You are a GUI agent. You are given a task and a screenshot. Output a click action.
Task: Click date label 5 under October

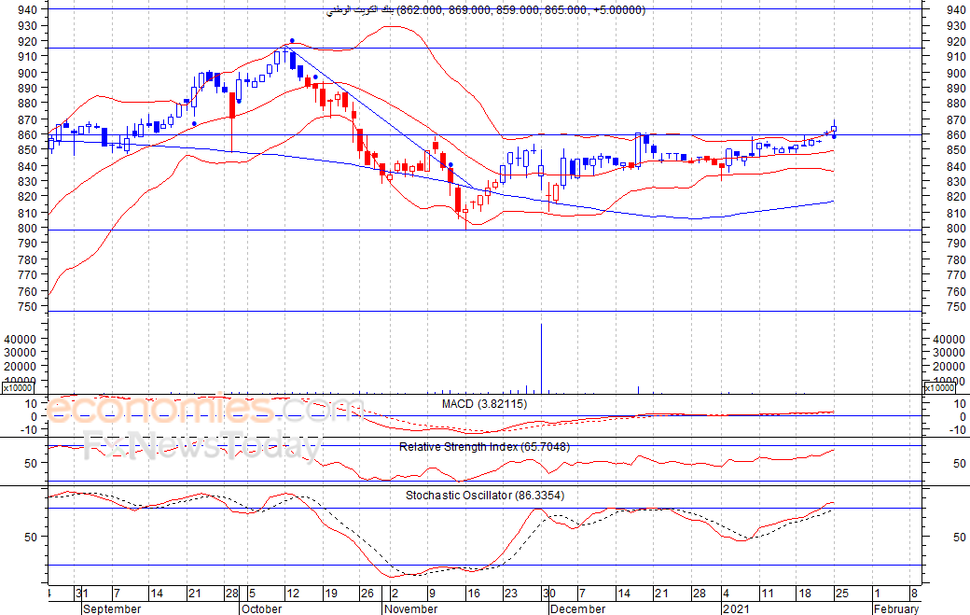(252, 594)
